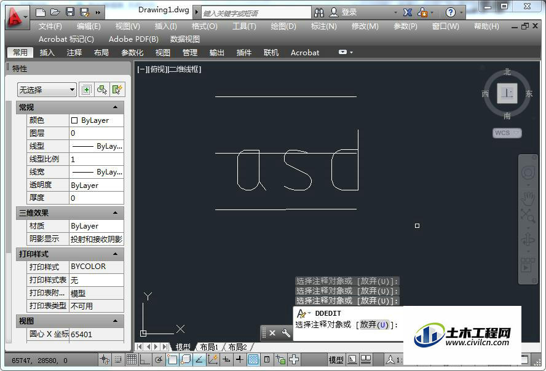Toggle Grid Display in status bar
546x371 pixels.
(132, 360)
